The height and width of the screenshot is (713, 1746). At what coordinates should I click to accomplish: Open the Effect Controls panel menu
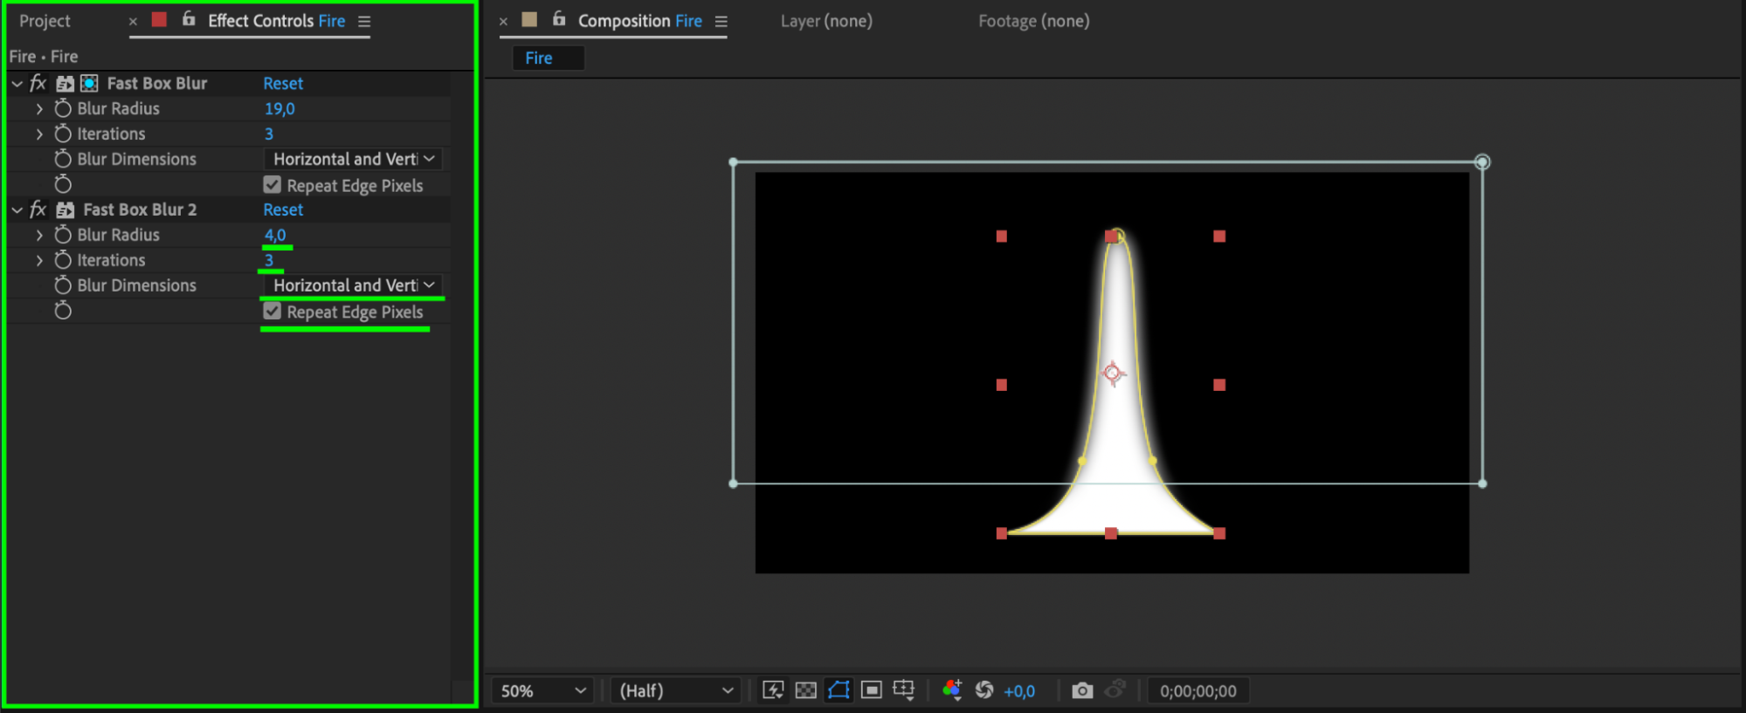point(364,22)
